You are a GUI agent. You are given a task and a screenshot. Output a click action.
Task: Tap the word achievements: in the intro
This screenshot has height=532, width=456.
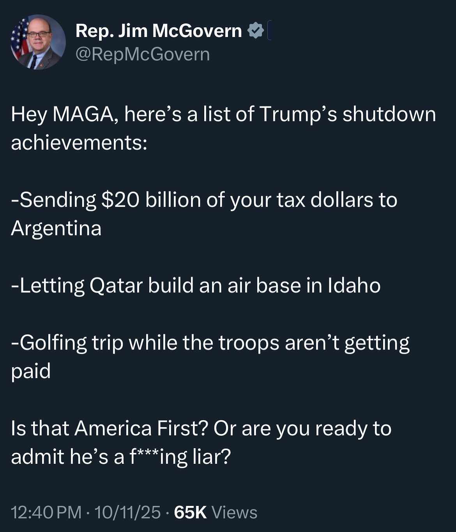click(x=79, y=143)
